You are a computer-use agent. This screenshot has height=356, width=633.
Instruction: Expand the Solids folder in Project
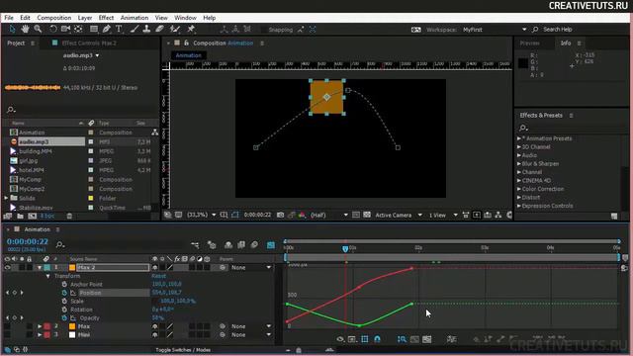click(x=6, y=198)
